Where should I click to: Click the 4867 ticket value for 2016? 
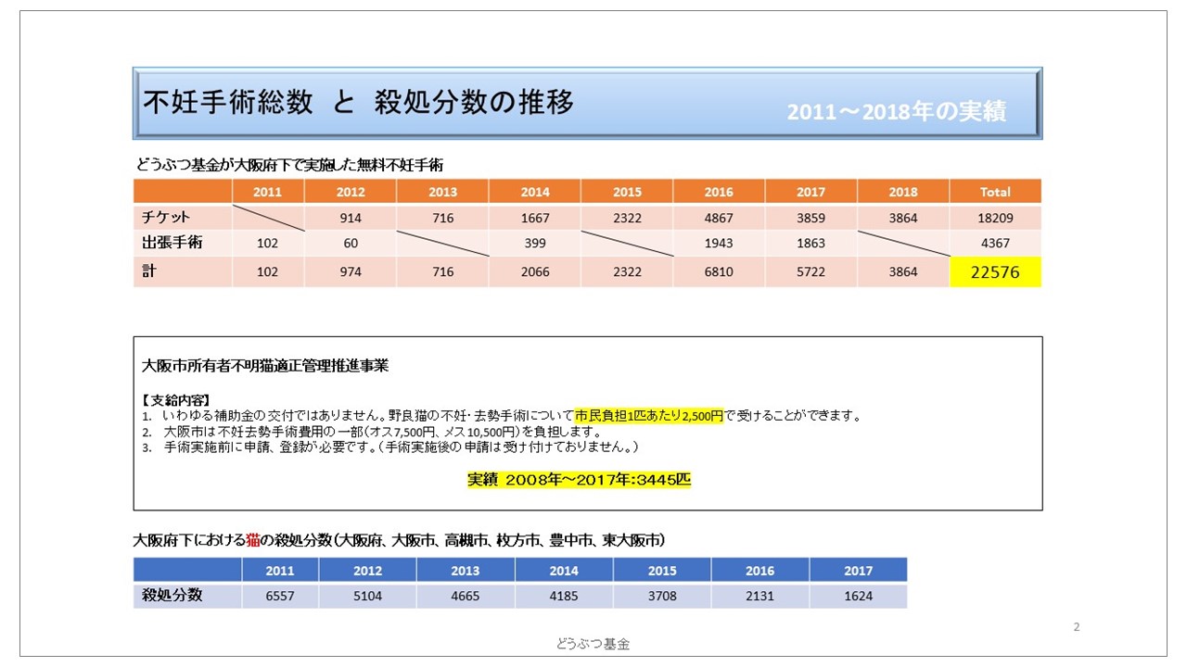pos(719,218)
